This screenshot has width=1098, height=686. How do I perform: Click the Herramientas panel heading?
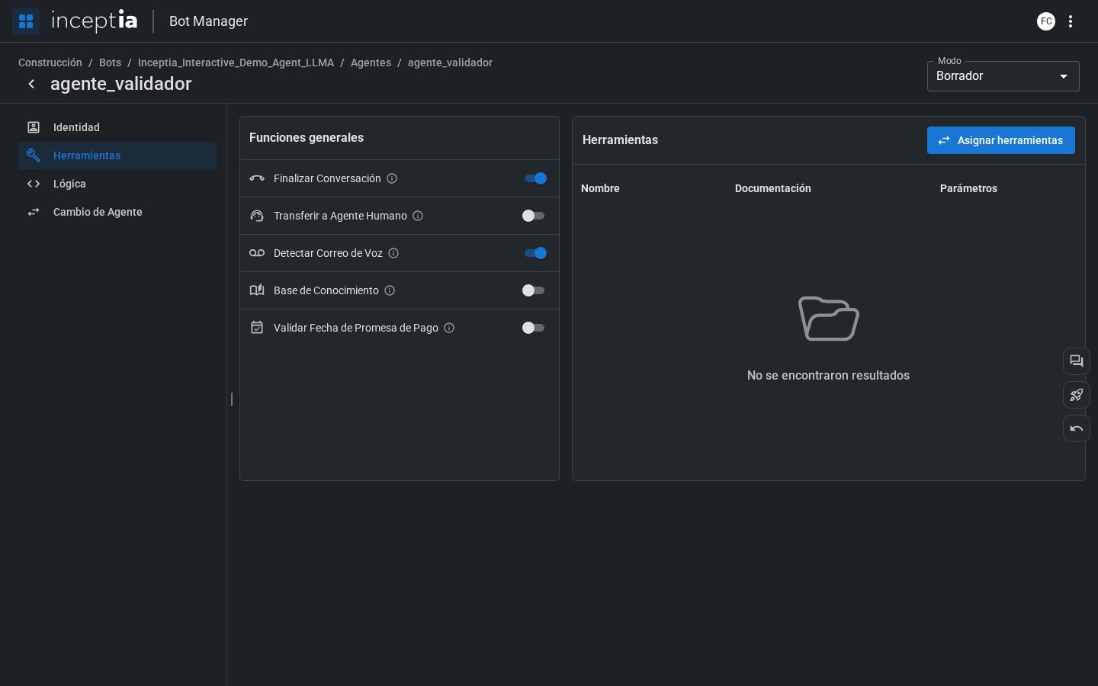click(x=620, y=140)
